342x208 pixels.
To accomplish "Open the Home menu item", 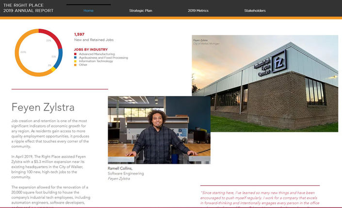I will (x=88, y=11).
